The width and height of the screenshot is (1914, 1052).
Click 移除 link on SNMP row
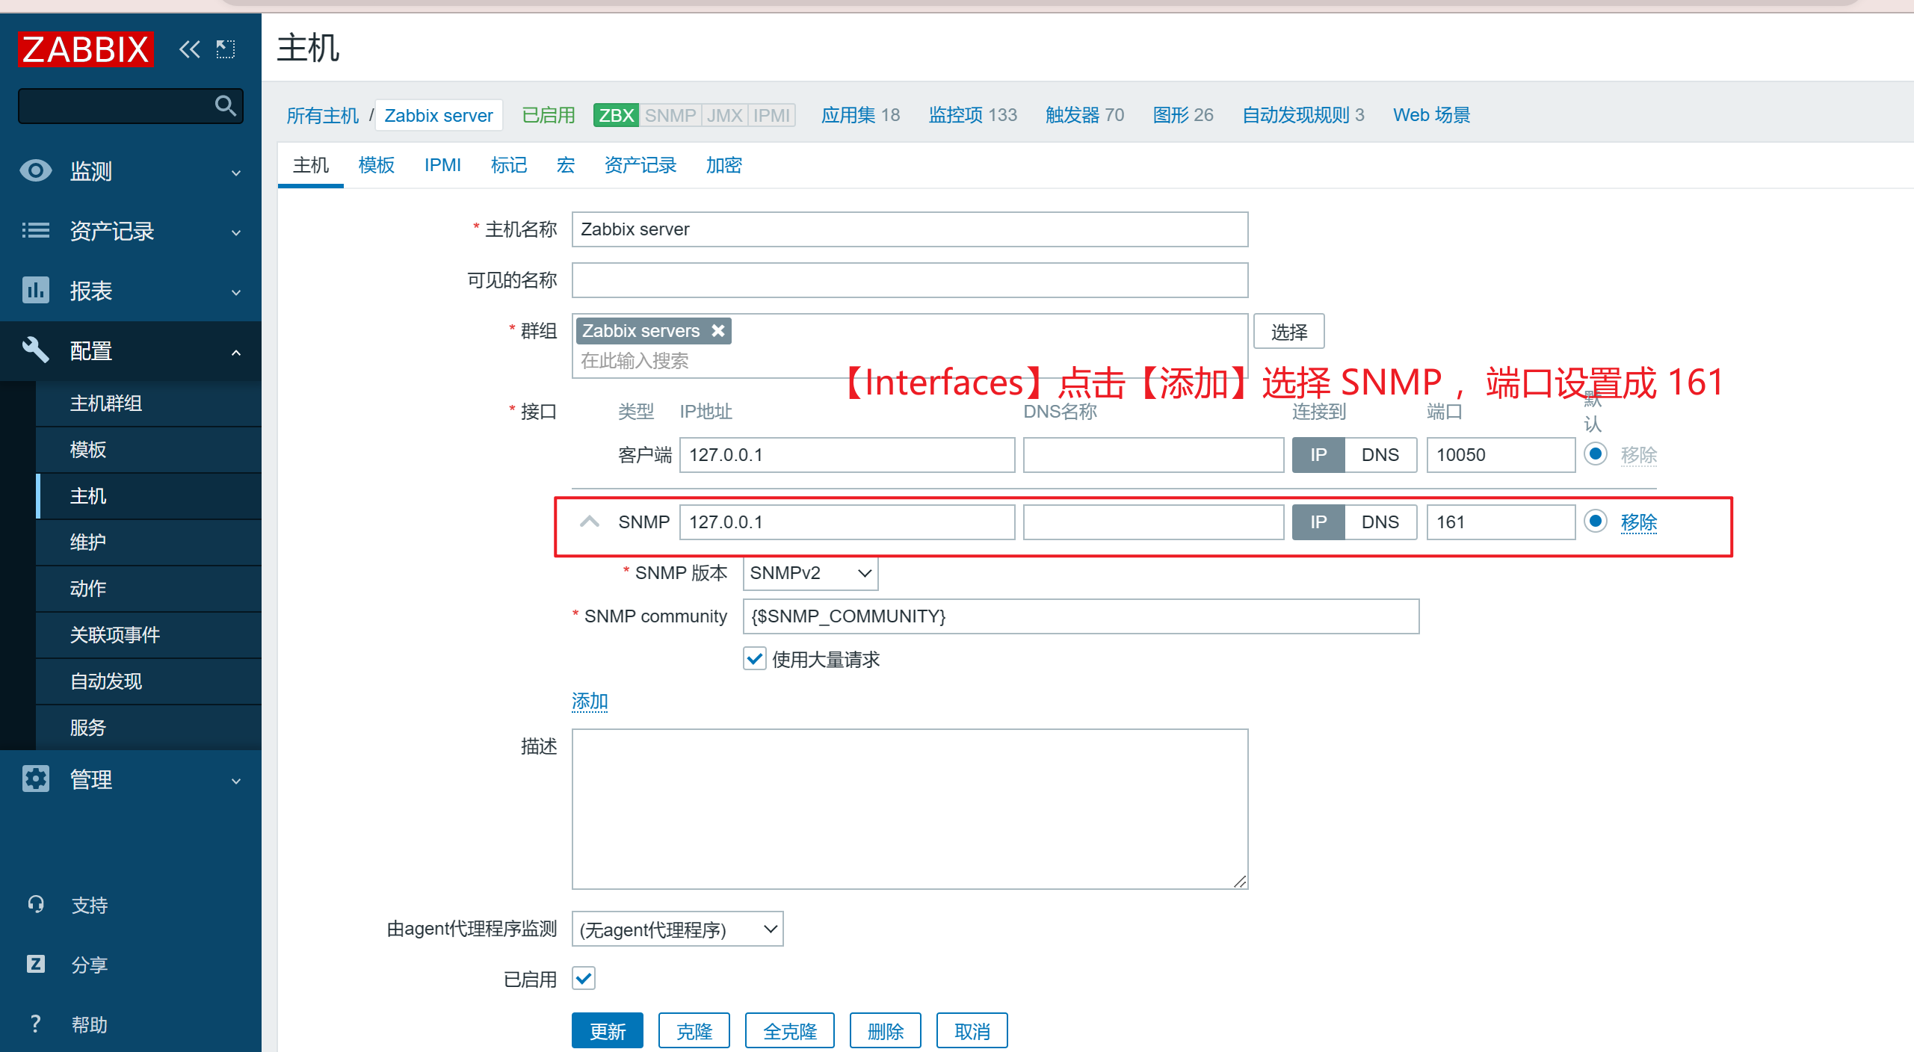[x=1639, y=522]
